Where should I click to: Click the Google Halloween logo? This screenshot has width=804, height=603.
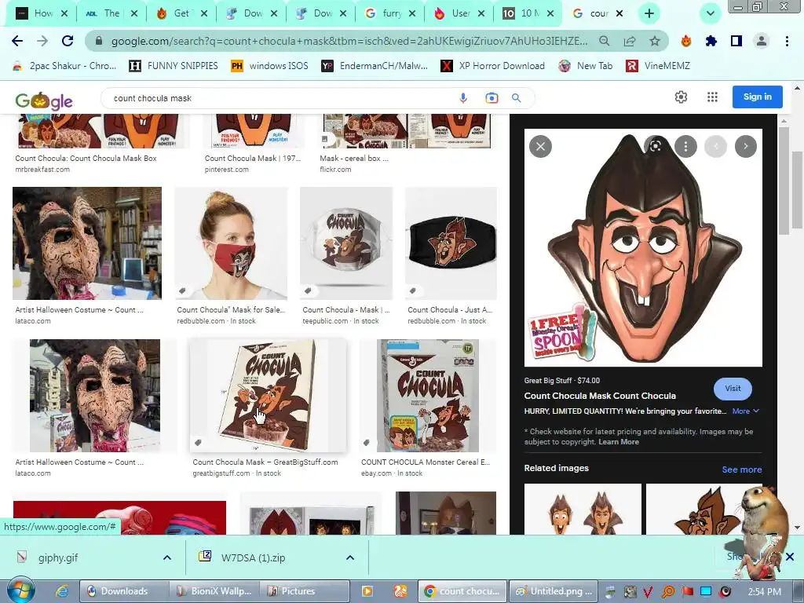pyautogui.click(x=44, y=101)
